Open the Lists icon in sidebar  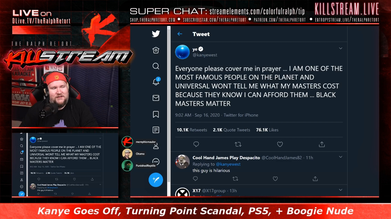click(x=156, y=130)
